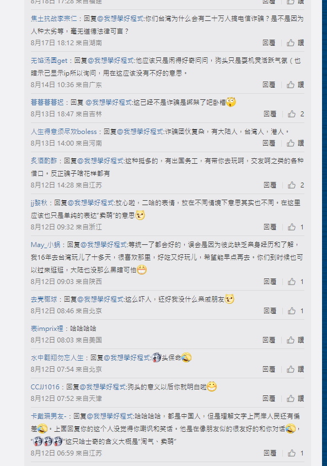Screen dimensions: 327x466
Task: Click the like icon on jj黎秋's comment
Action: [292, 227]
